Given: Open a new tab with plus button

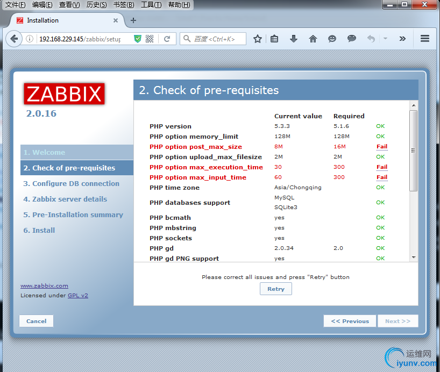Looking at the screenshot, I should click(x=133, y=20).
